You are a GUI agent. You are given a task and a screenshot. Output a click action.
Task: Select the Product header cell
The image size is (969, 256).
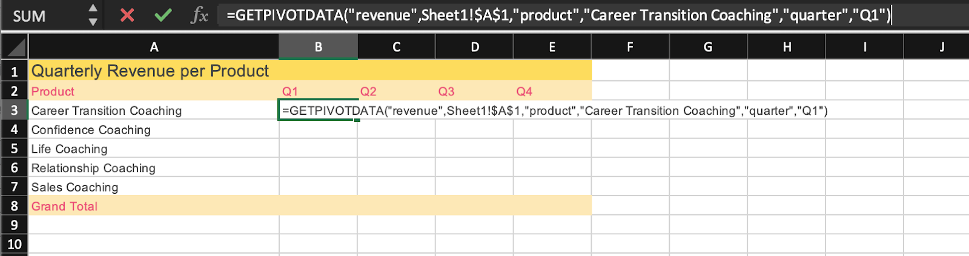point(53,91)
